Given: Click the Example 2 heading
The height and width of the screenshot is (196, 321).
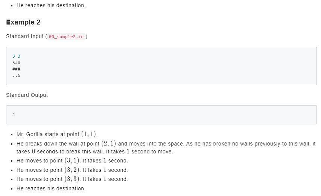Looking at the screenshot, I should coord(23,22).
